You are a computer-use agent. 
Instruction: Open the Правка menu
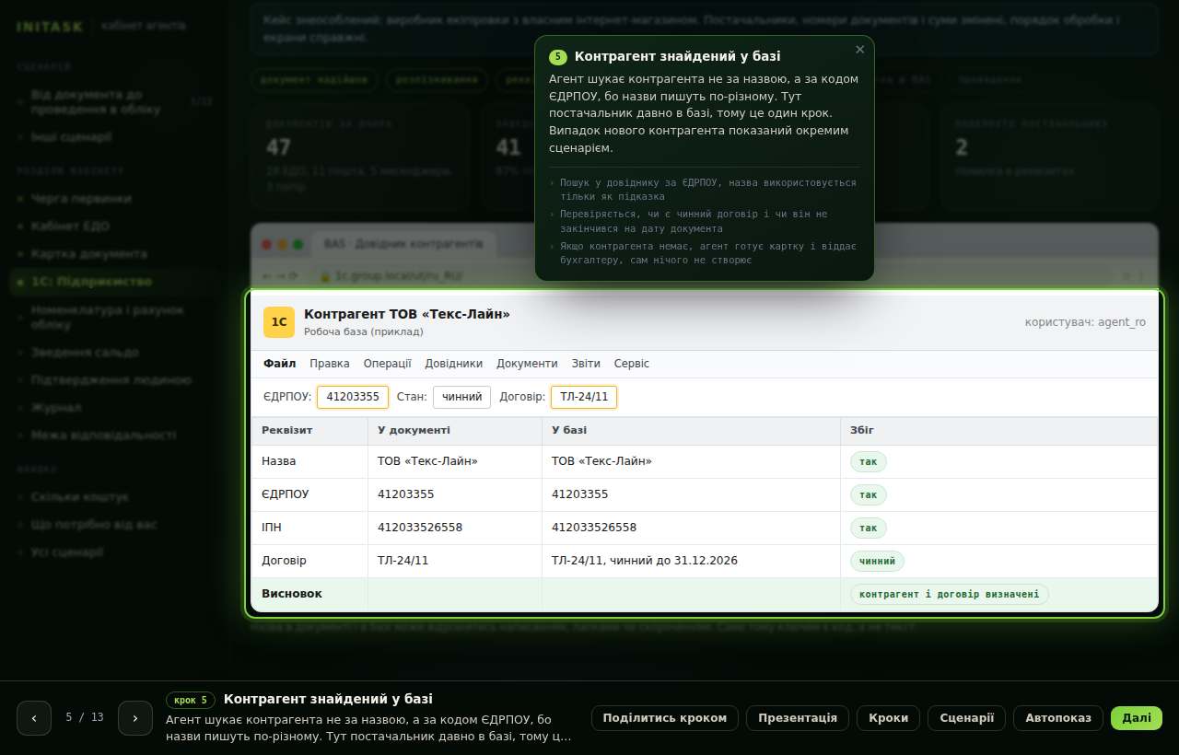[x=330, y=364]
